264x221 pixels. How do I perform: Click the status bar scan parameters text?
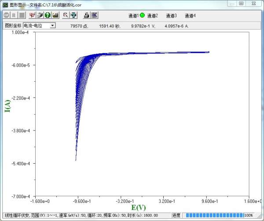coord(81,215)
